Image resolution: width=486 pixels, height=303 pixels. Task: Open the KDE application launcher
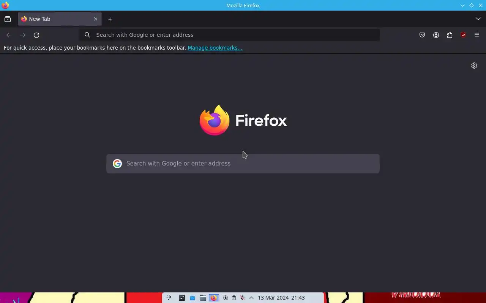point(169,298)
